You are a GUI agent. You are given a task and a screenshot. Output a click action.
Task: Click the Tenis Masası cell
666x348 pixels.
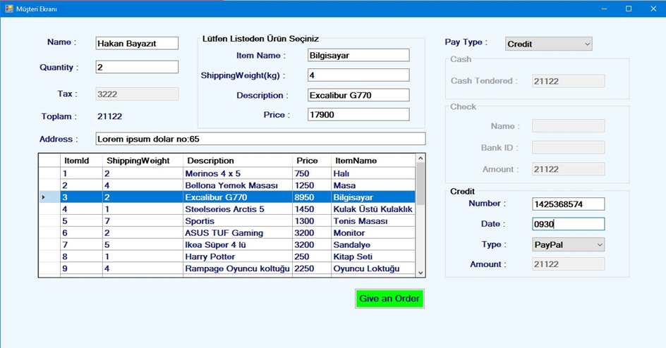pos(373,220)
